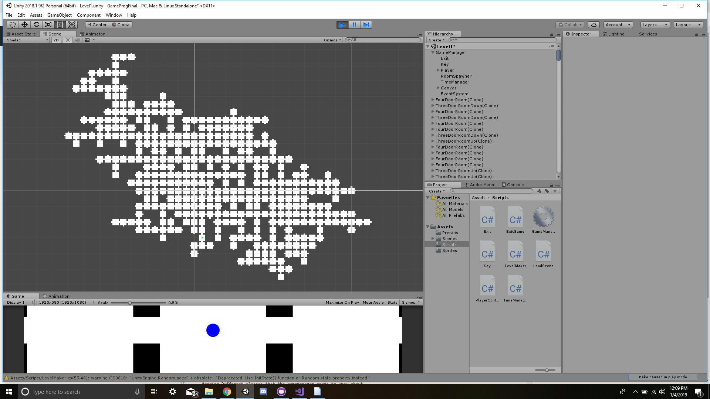
Task: Select the Rotate tool
Action: click(36, 25)
